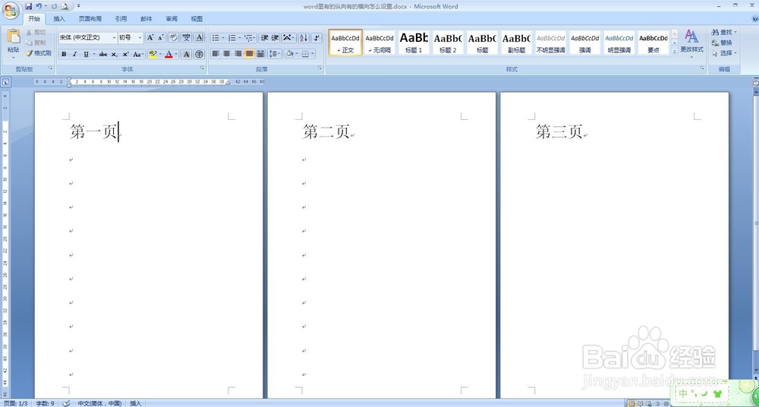This screenshot has width=759, height=407.
Task: Apply yellow text highlight color
Action: pyautogui.click(x=153, y=54)
